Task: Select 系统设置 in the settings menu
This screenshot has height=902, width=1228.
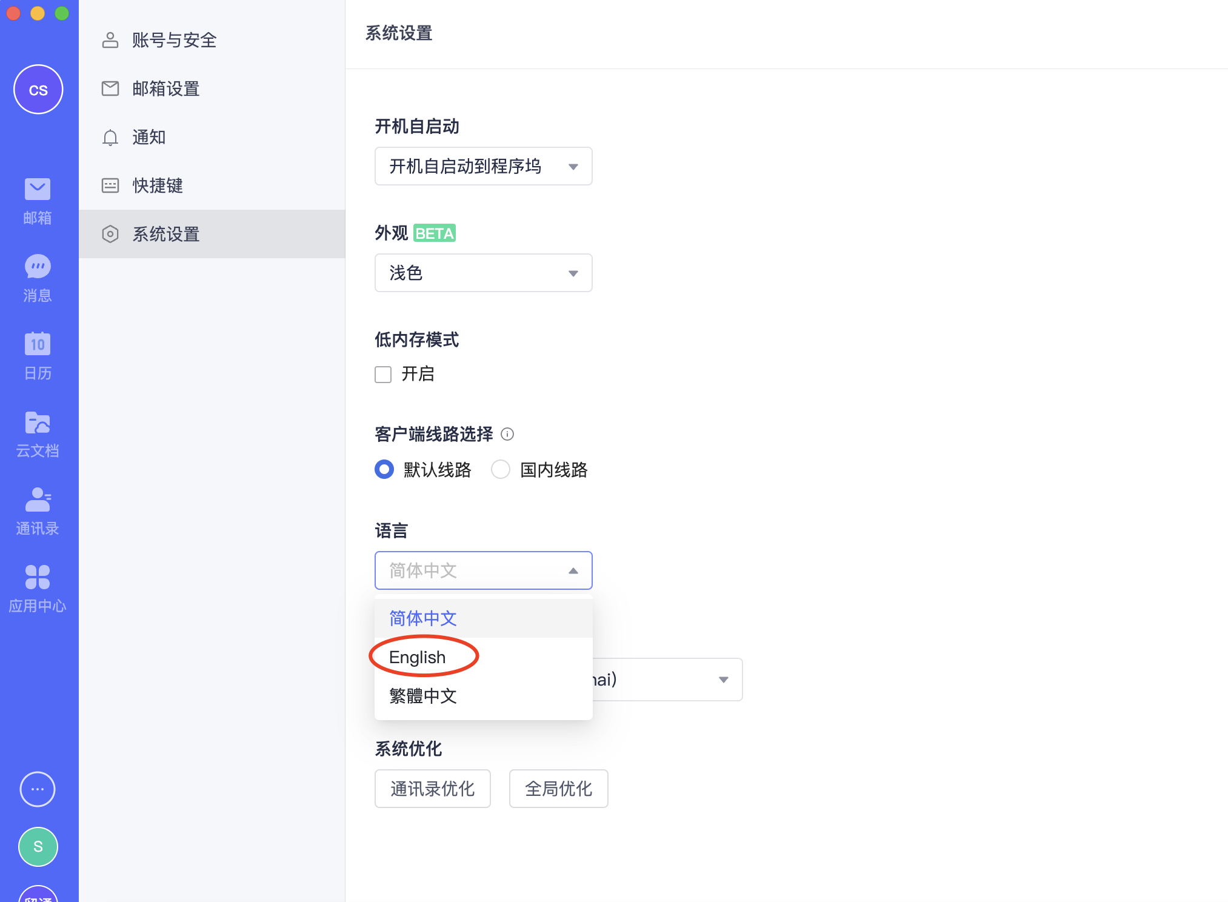Action: pyautogui.click(x=212, y=234)
